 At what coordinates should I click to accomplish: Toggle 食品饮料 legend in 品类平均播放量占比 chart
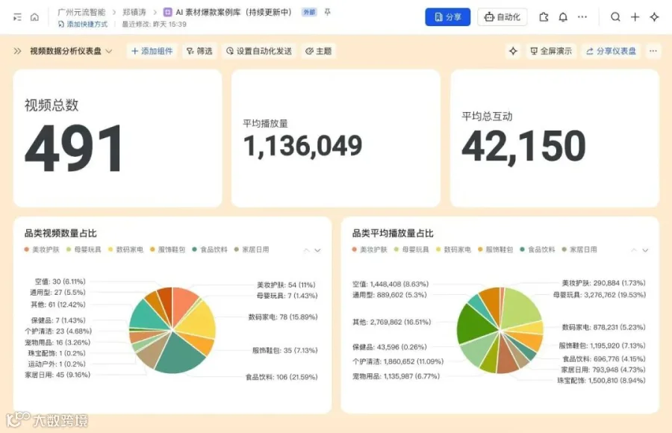[538, 249]
